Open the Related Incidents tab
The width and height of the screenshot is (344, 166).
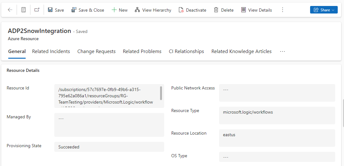click(x=51, y=51)
